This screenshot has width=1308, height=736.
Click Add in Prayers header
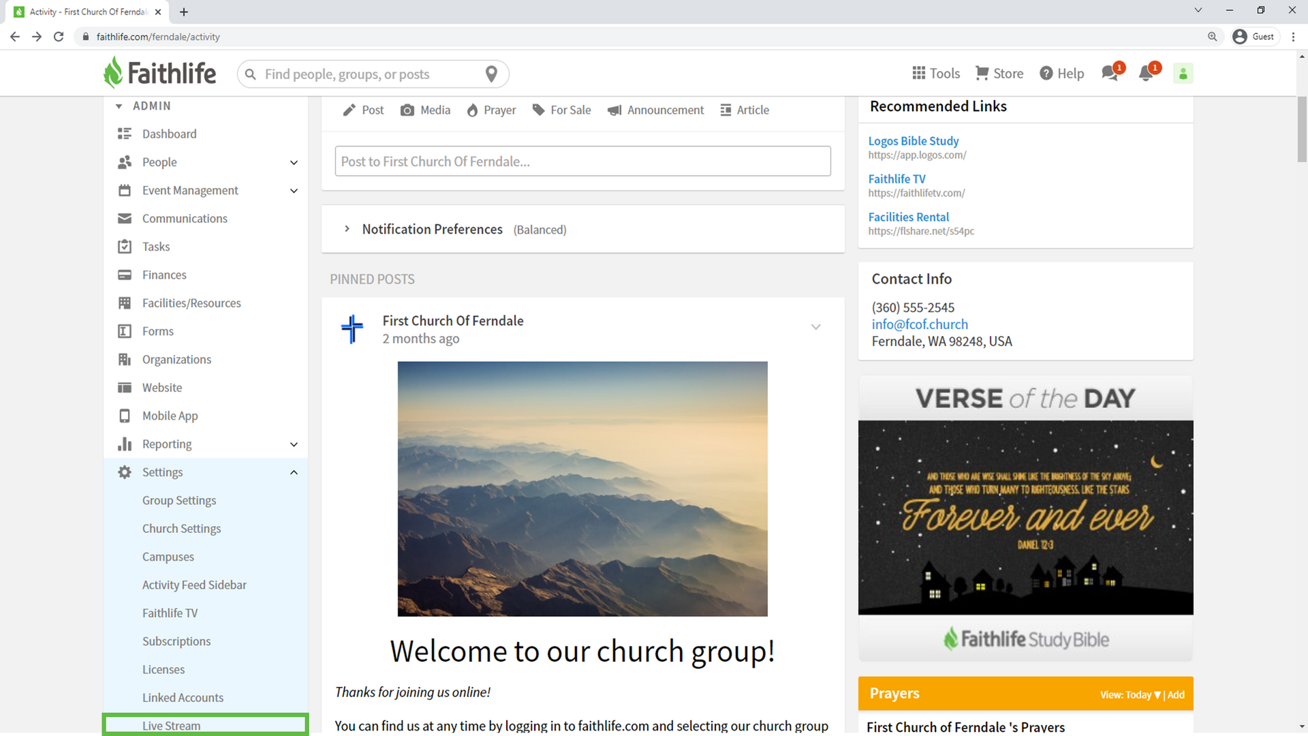(1176, 694)
